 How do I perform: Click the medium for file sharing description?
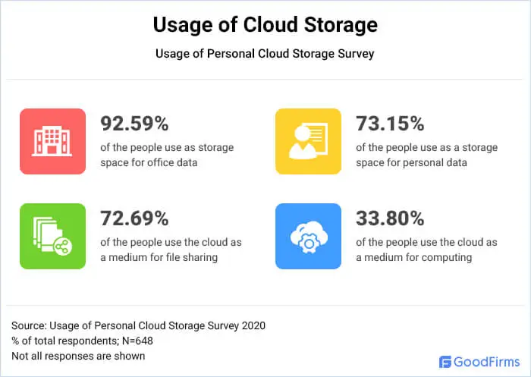(171, 250)
